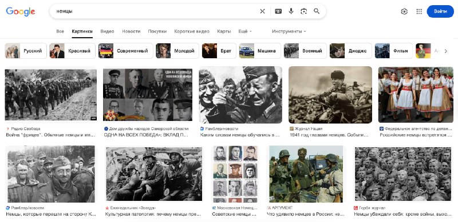Select the Русский filter chip
This screenshot has width=458, height=222.
(26, 51)
